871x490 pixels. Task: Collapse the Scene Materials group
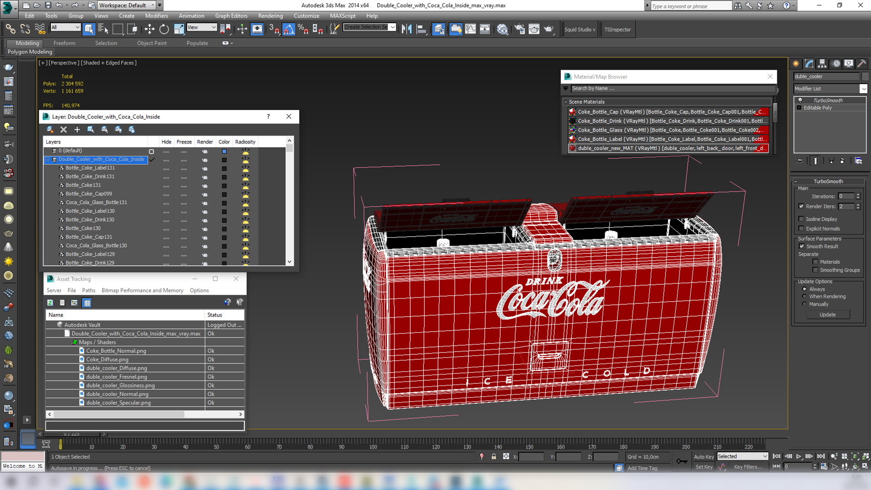566,102
